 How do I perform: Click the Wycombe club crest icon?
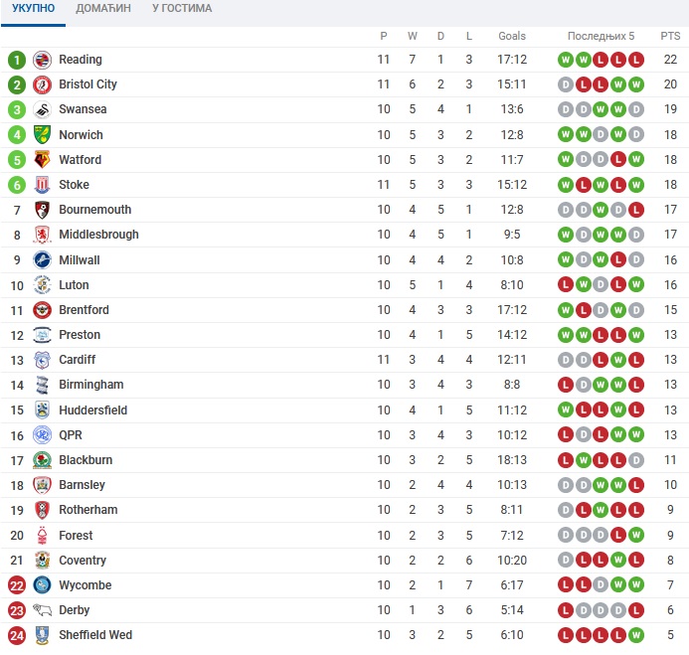tap(42, 585)
